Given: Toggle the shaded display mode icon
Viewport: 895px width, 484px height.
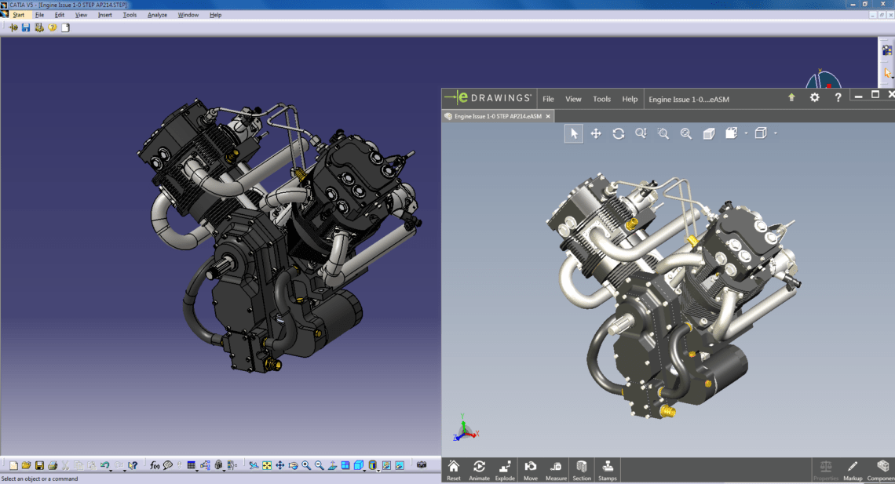Looking at the screenshot, I should pyautogui.click(x=707, y=133).
